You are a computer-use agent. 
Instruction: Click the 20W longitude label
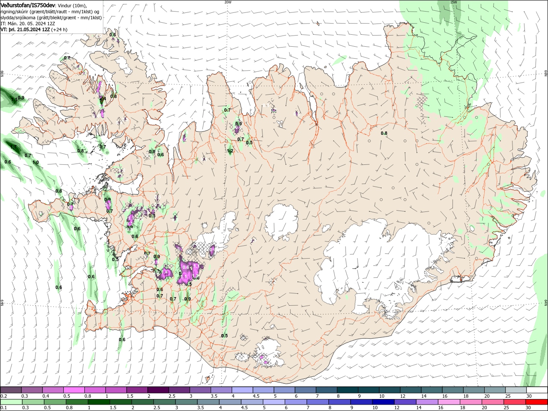pyautogui.click(x=228, y=2)
